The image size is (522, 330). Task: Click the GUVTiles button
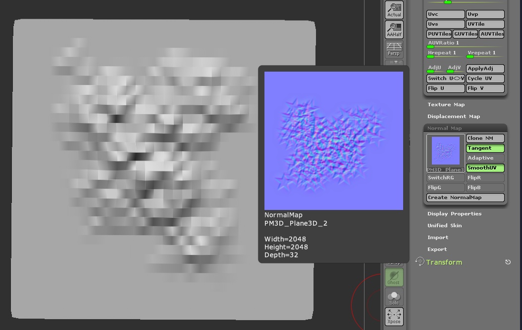point(466,34)
